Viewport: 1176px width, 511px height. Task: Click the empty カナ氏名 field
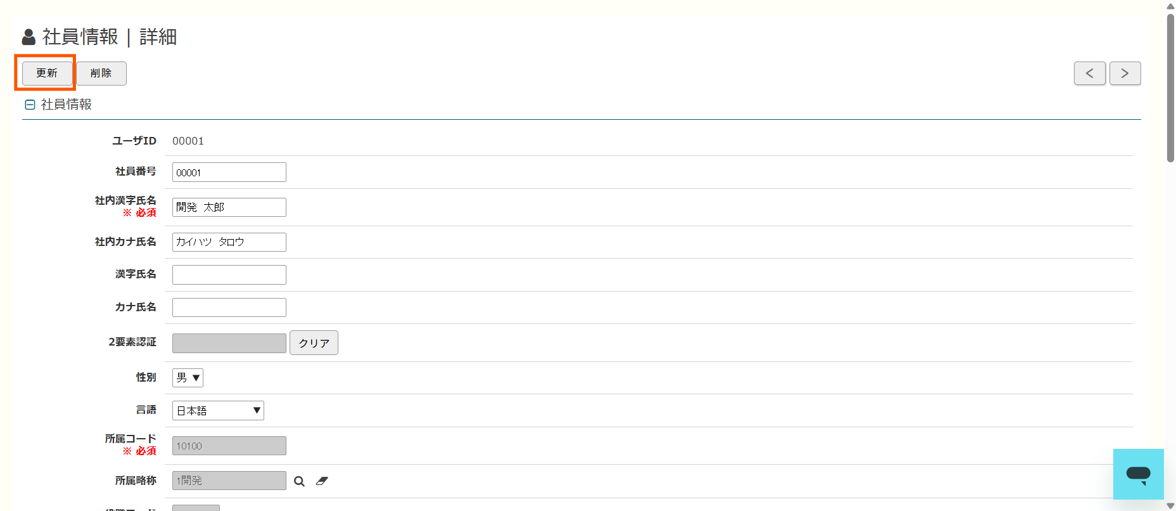tap(229, 307)
